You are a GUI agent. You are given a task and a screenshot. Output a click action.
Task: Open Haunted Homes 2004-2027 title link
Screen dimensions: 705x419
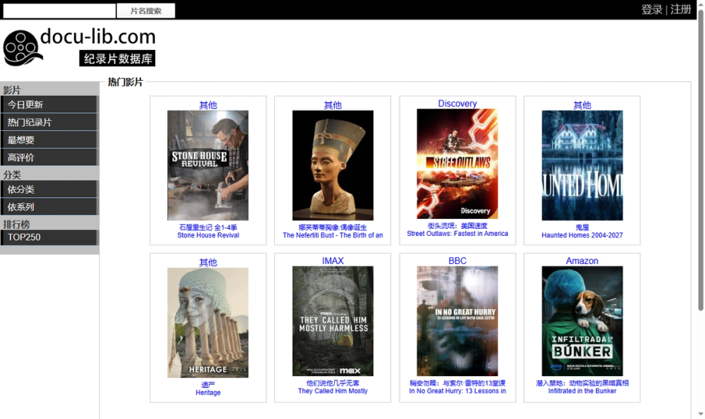click(x=582, y=231)
